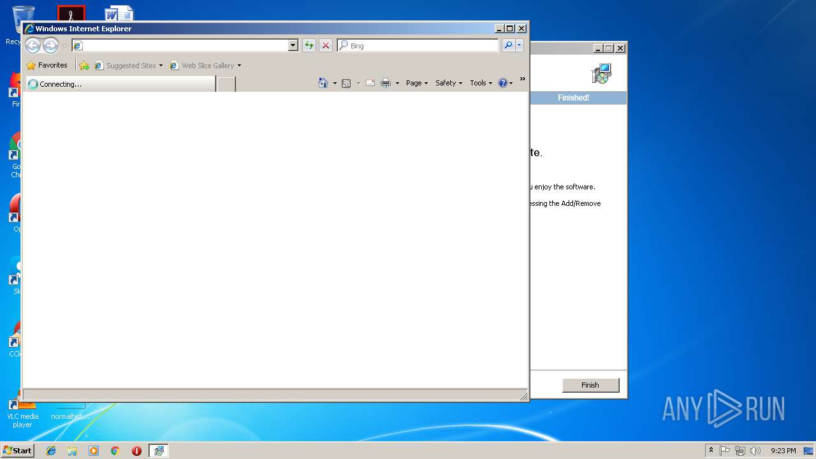Go forward with the Forward arrow button

50,45
